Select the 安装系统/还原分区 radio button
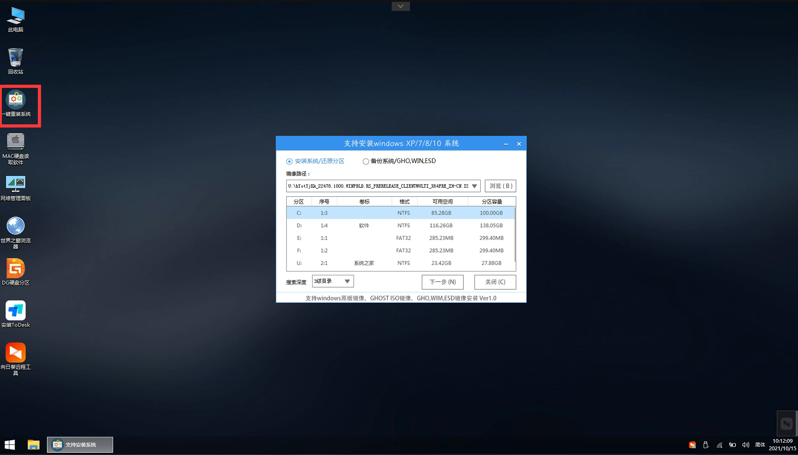Image resolution: width=798 pixels, height=455 pixels. coord(289,161)
